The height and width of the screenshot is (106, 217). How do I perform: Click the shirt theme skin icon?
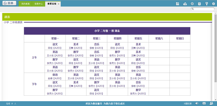click(x=199, y=4)
